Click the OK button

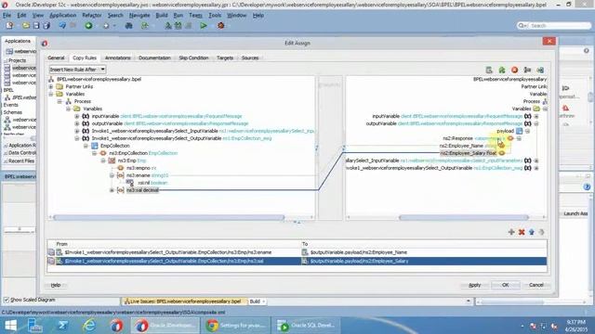coord(506,285)
